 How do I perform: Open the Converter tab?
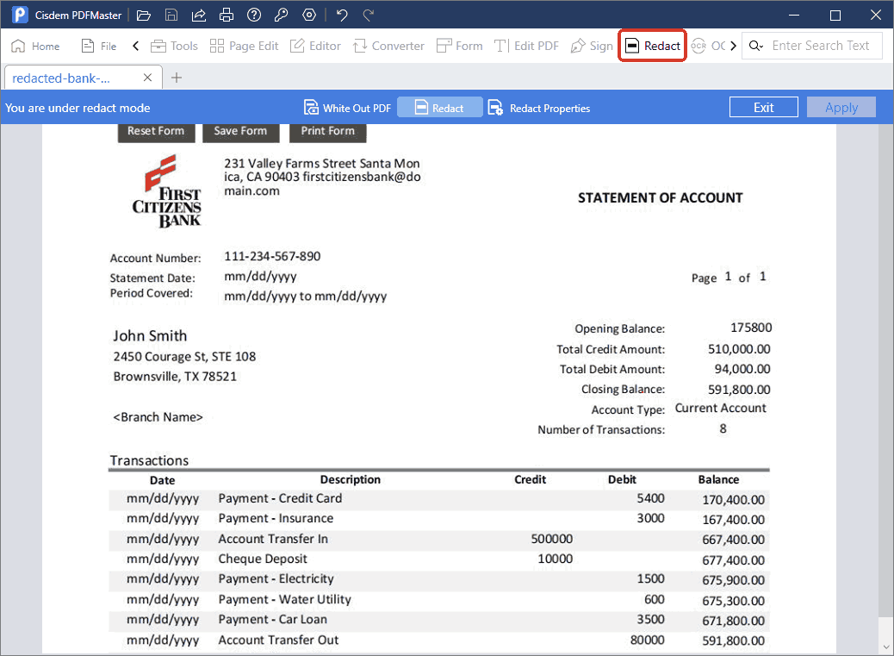[388, 47]
